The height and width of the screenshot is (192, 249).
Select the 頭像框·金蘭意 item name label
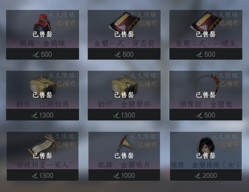206,105
